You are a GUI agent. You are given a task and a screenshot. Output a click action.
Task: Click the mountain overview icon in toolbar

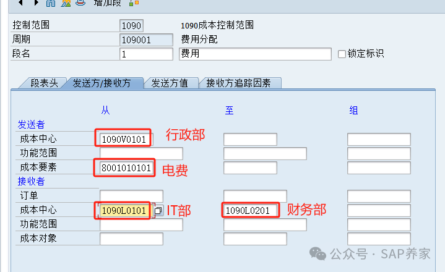pyautogui.click(x=66, y=3)
